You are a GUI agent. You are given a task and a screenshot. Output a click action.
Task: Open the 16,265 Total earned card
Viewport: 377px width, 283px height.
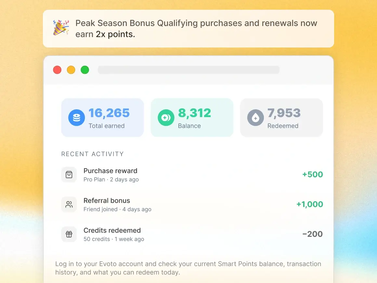[103, 118]
